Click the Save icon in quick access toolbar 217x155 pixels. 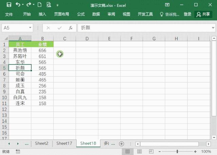(9, 5)
